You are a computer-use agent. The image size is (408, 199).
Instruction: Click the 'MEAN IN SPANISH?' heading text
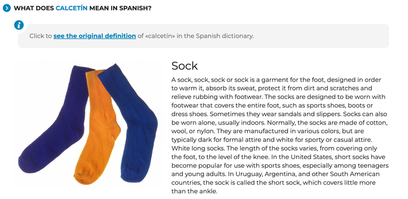(x=120, y=8)
